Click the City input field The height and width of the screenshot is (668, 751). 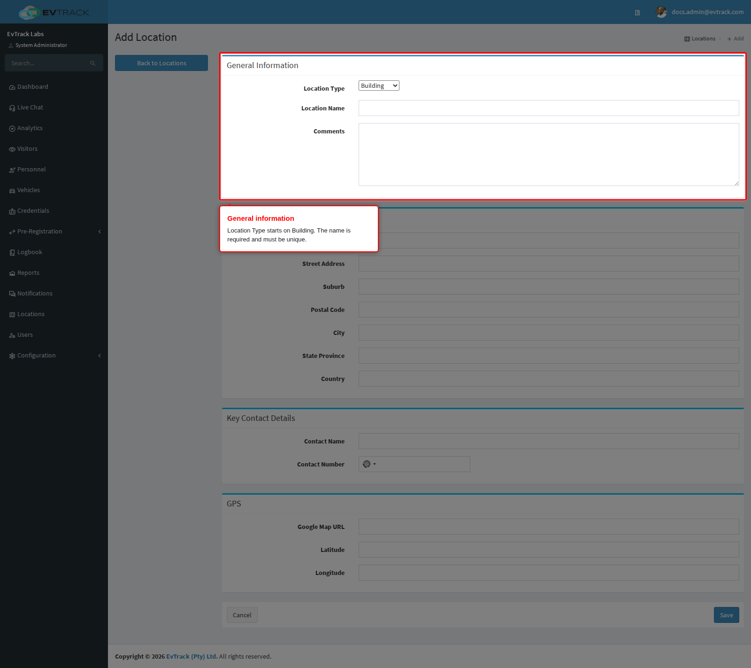click(x=549, y=333)
